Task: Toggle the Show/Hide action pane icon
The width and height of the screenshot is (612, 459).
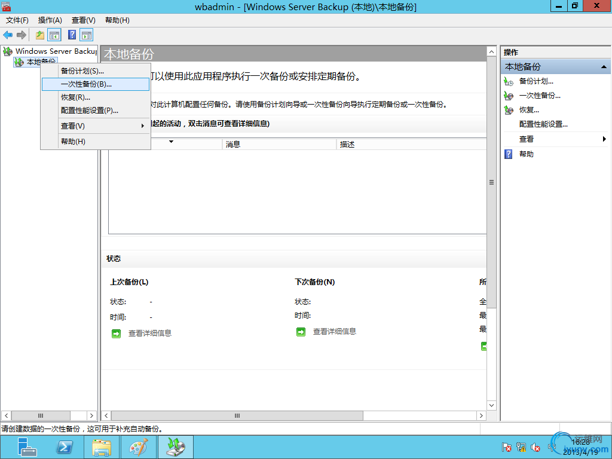Action: tap(86, 35)
